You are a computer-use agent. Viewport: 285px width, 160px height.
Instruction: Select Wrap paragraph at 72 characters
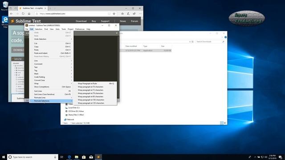click(95, 90)
